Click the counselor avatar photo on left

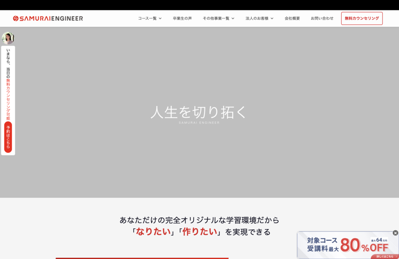8,38
